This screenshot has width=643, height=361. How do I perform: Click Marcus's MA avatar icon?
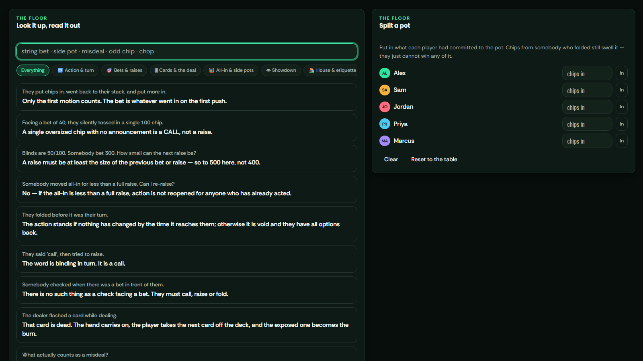[385, 141]
